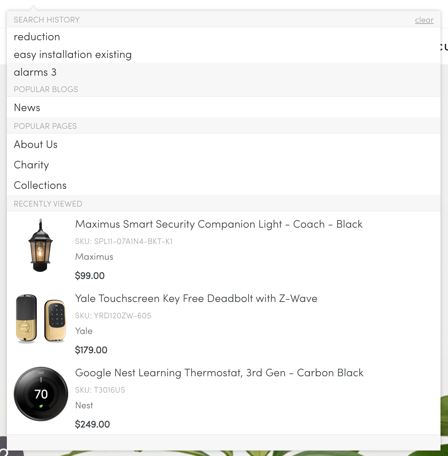Click the Nest thermostat product image

(41, 394)
